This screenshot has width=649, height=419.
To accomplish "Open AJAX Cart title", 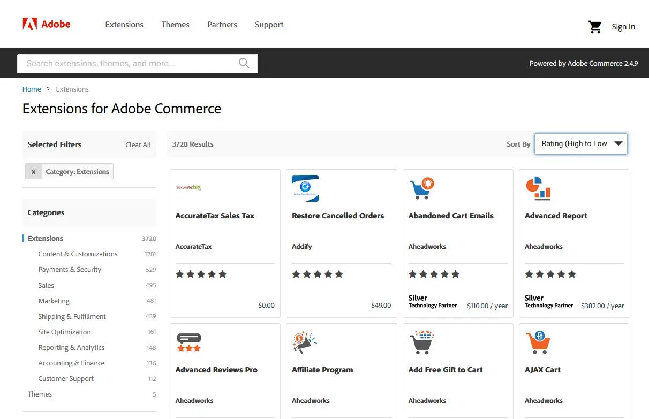I will click(542, 370).
